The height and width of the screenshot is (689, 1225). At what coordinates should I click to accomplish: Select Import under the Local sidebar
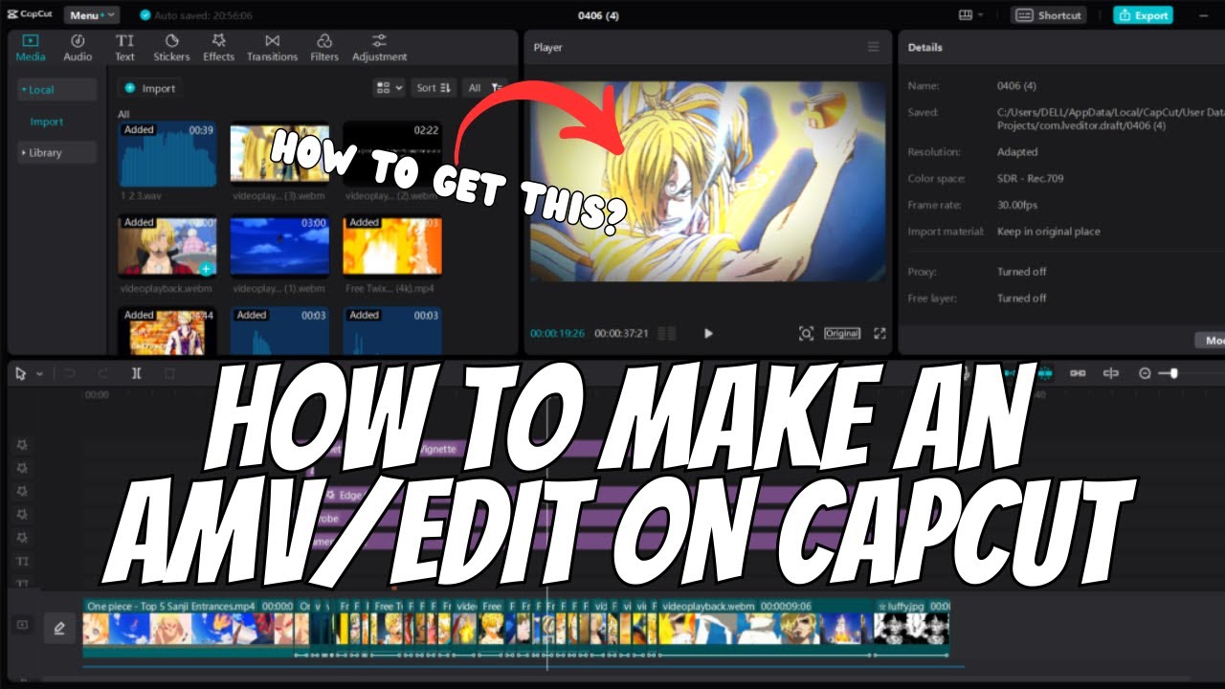[46, 122]
